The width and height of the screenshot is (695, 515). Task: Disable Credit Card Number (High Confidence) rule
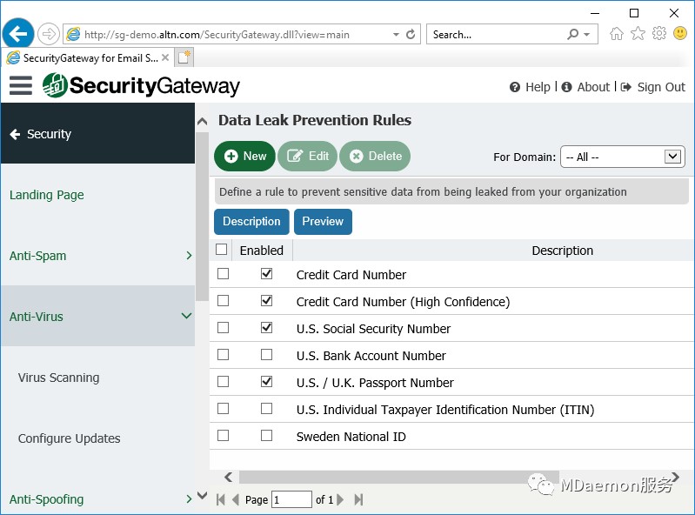pos(266,301)
